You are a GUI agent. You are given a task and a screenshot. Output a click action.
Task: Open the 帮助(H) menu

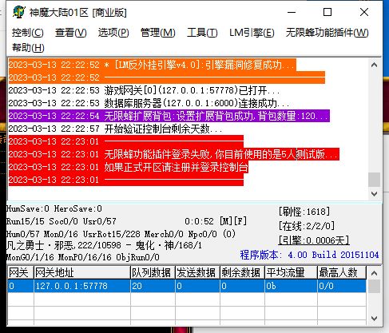pos(28,48)
